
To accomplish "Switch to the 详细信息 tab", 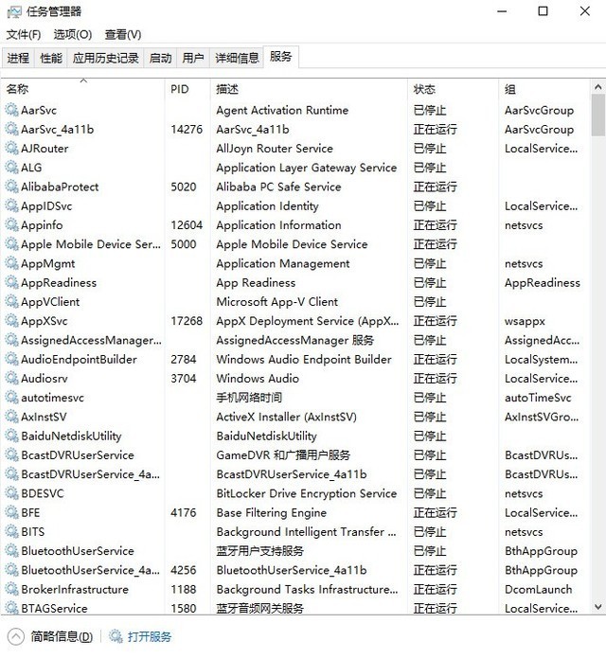I will (237, 58).
